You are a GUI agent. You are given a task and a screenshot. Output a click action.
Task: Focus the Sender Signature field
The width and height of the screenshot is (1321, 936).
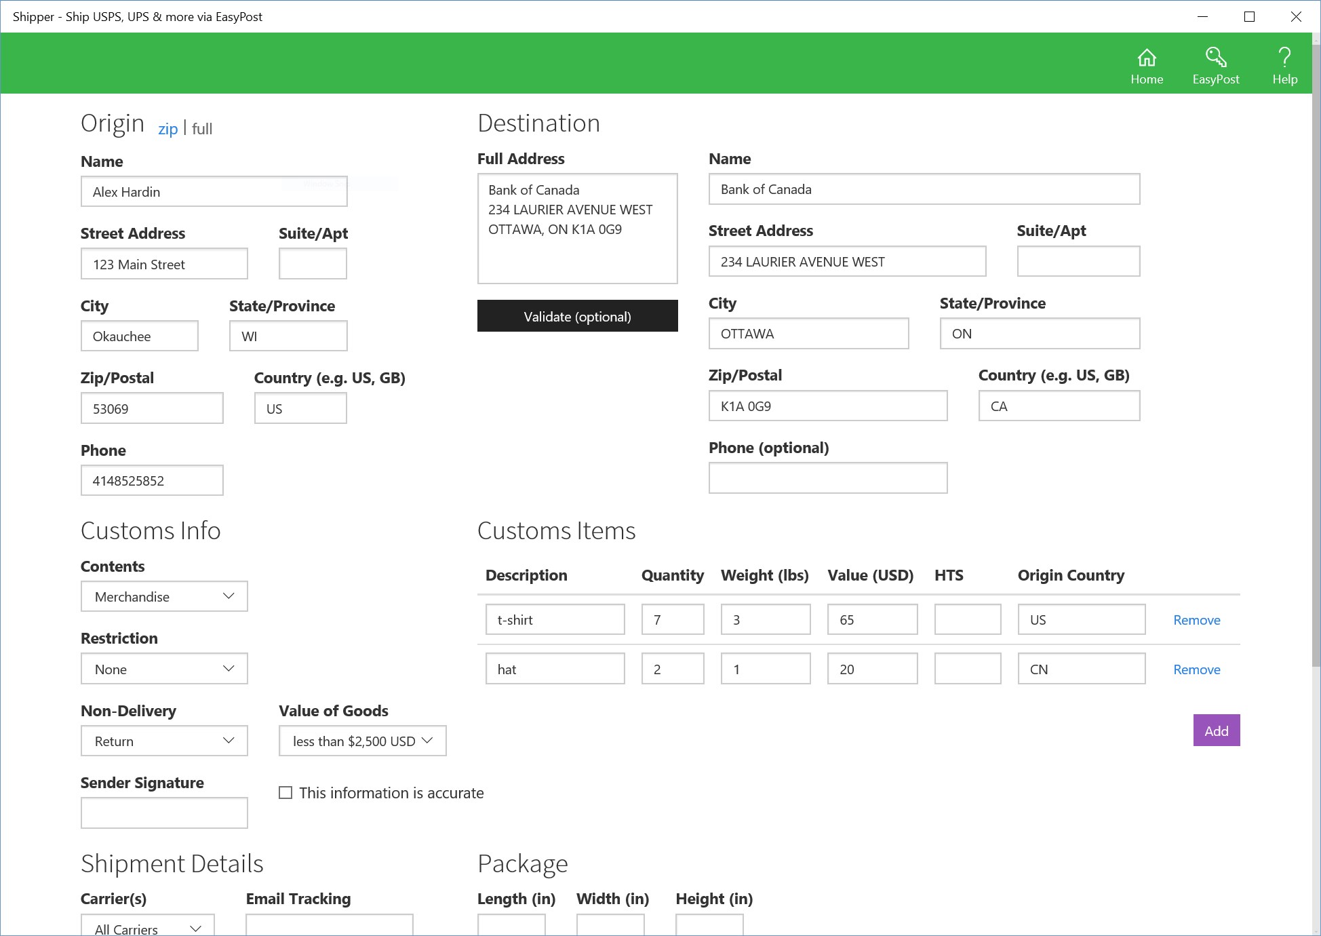[x=164, y=813]
